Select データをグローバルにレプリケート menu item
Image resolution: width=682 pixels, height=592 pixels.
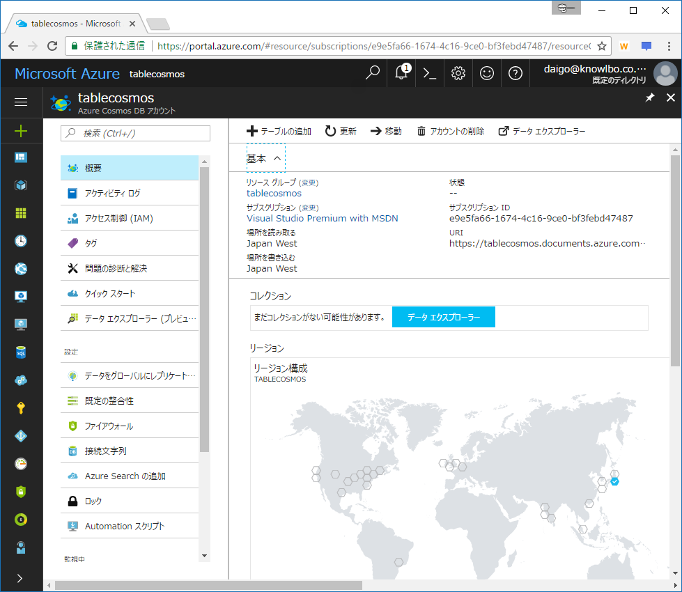click(130, 375)
